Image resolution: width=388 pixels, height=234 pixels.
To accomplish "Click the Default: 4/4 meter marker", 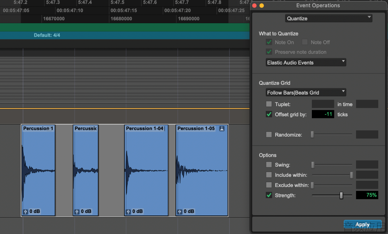I will [x=47, y=35].
